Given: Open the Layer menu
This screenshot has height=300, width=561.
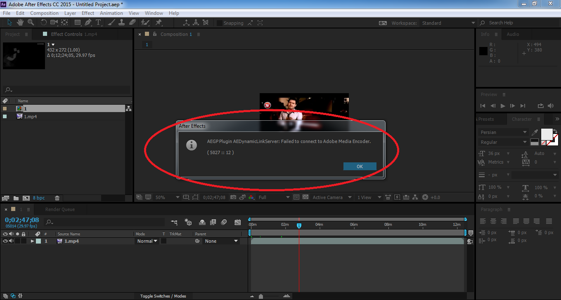Looking at the screenshot, I should click(70, 13).
